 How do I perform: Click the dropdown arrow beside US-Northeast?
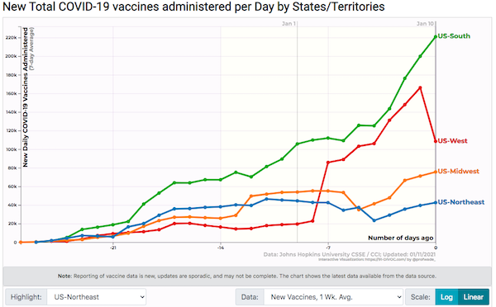142,297
